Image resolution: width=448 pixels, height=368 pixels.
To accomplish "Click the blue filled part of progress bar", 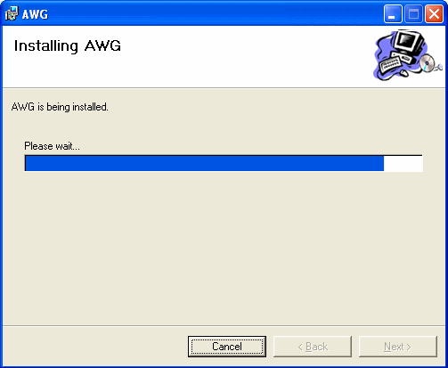I will click(205, 163).
